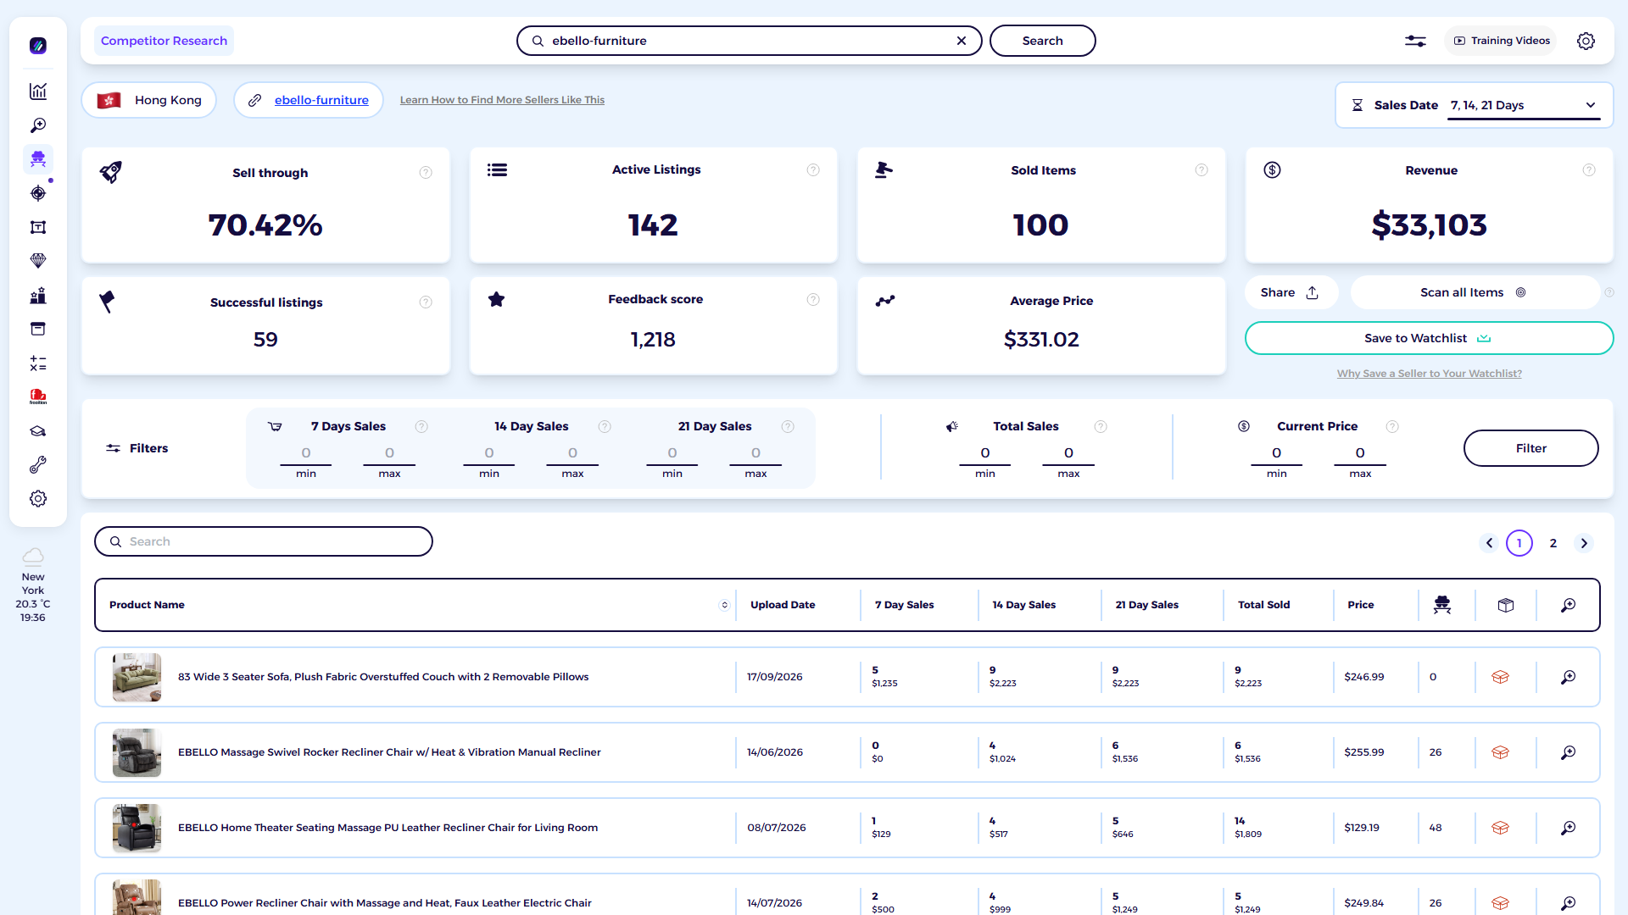
Task: Open Why Save a Seller to Watchlist link
Action: [1429, 374]
